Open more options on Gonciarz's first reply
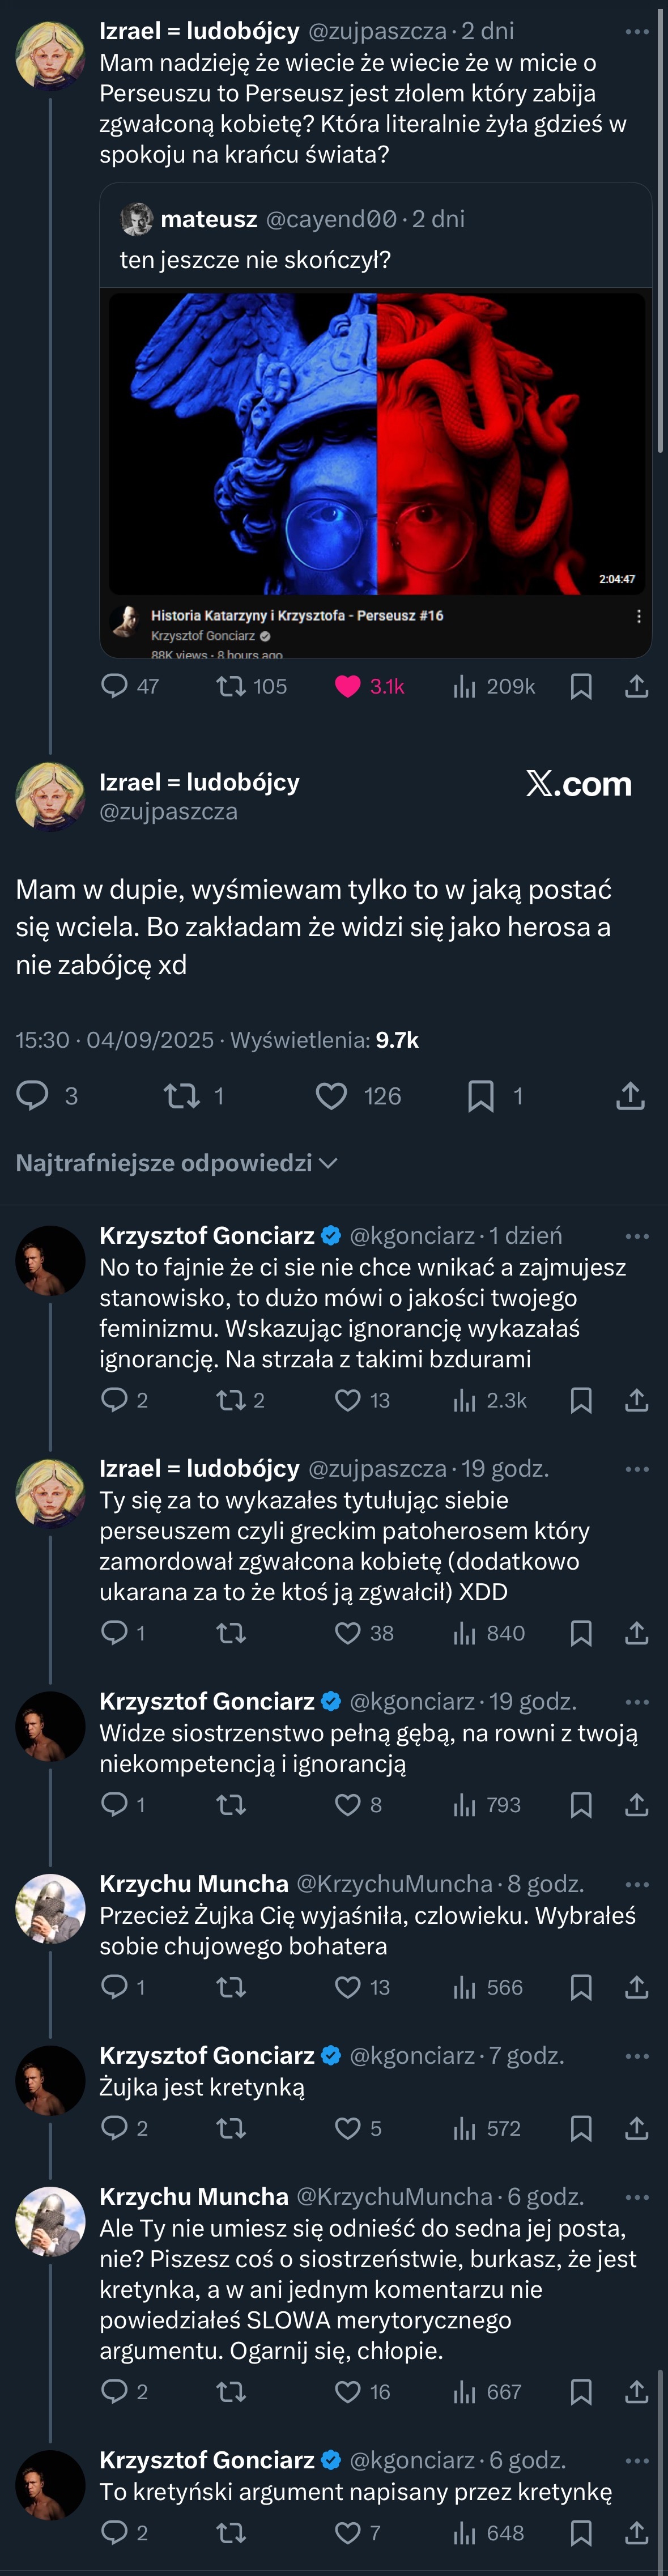This screenshot has height=2576, width=668. click(x=637, y=1236)
